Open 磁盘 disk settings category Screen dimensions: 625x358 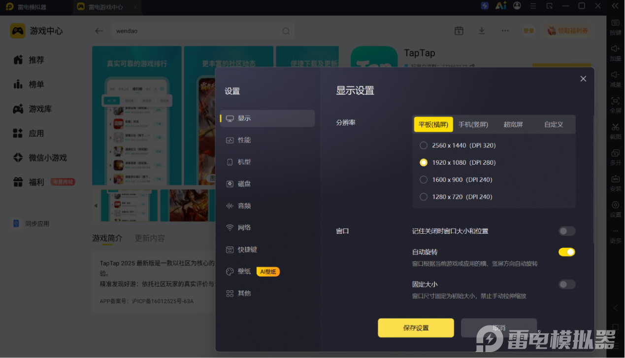[x=267, y=183]
